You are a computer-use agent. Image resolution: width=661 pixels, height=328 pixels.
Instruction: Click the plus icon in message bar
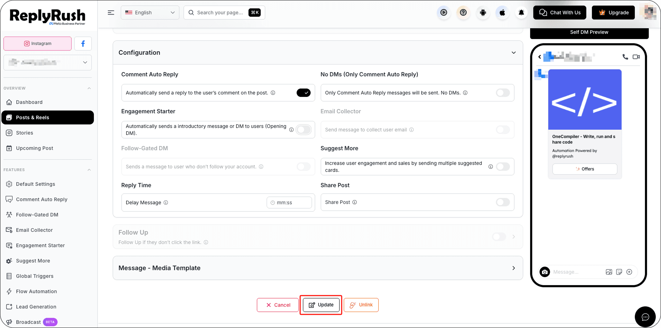pos(629,272)
